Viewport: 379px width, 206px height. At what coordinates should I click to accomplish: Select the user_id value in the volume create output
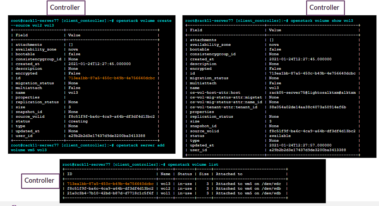click(107, 136)
